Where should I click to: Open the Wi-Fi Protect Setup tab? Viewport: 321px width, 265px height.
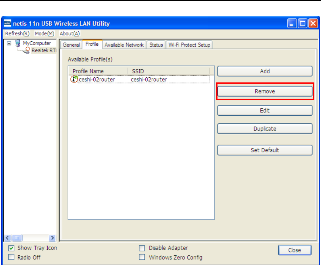click(x=189, y=45)
